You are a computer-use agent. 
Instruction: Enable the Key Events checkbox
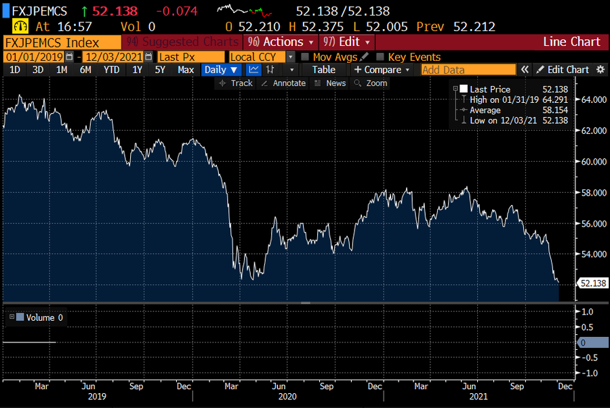pyautogui.click(x=381, y=57)
